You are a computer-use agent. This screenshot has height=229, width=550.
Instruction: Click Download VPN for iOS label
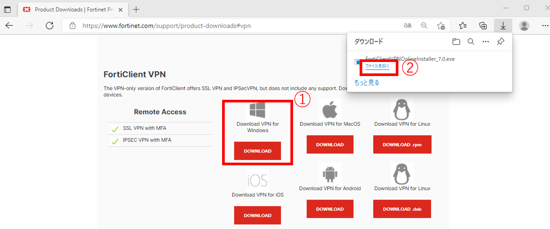[x=258, y=195]
